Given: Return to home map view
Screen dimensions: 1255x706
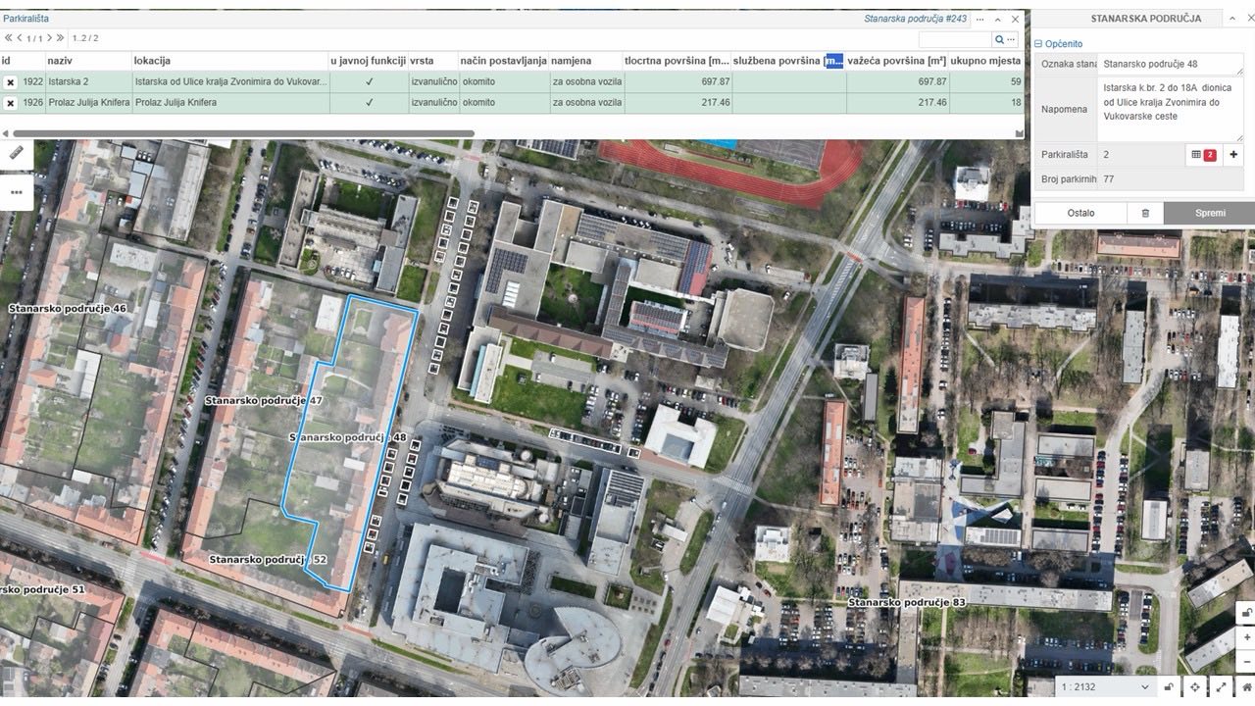Looking at the screenshot, I should click(1245, 687).
